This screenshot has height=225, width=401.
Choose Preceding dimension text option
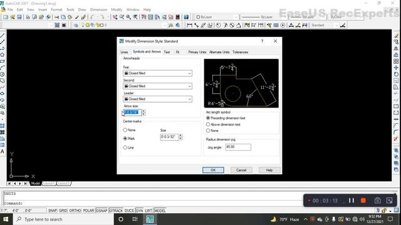click(226, 118)
